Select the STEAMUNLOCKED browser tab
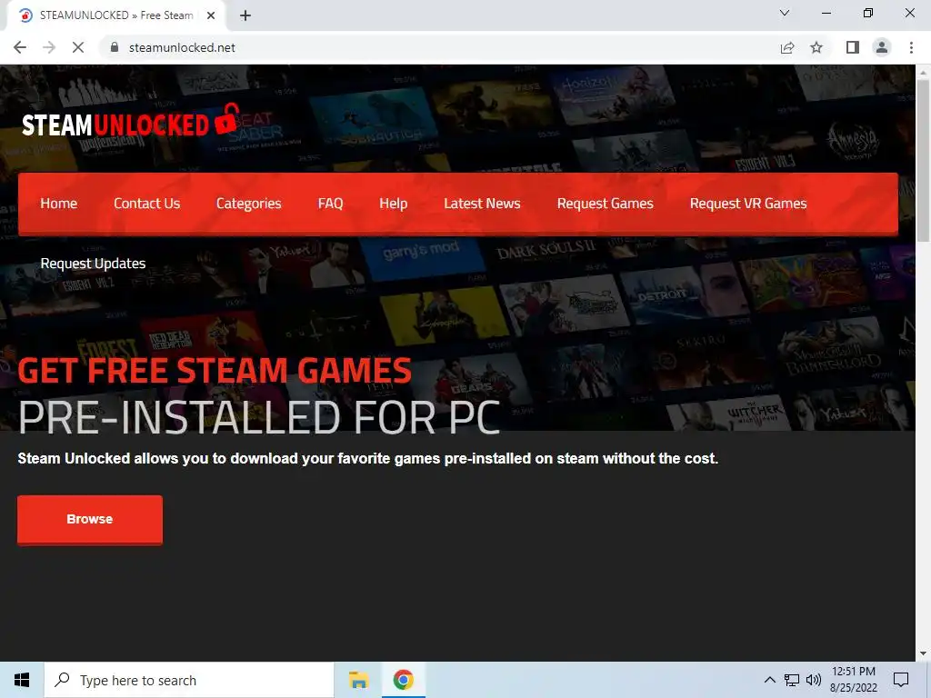 pos(115,15)
